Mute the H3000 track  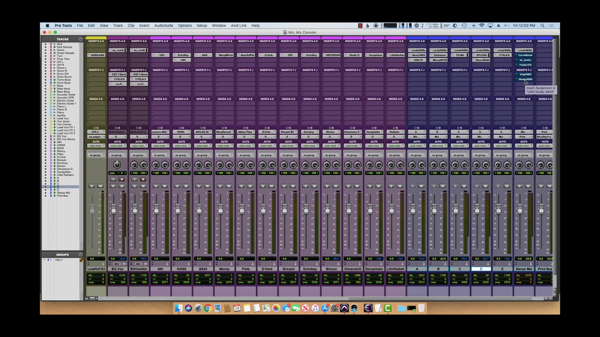pos(186,186)
